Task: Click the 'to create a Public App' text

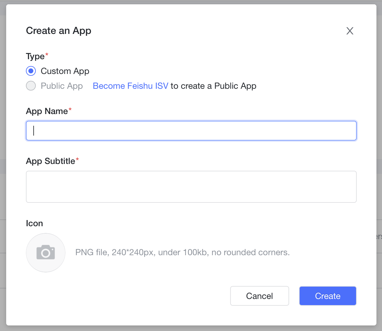Action: pos(213,86)
